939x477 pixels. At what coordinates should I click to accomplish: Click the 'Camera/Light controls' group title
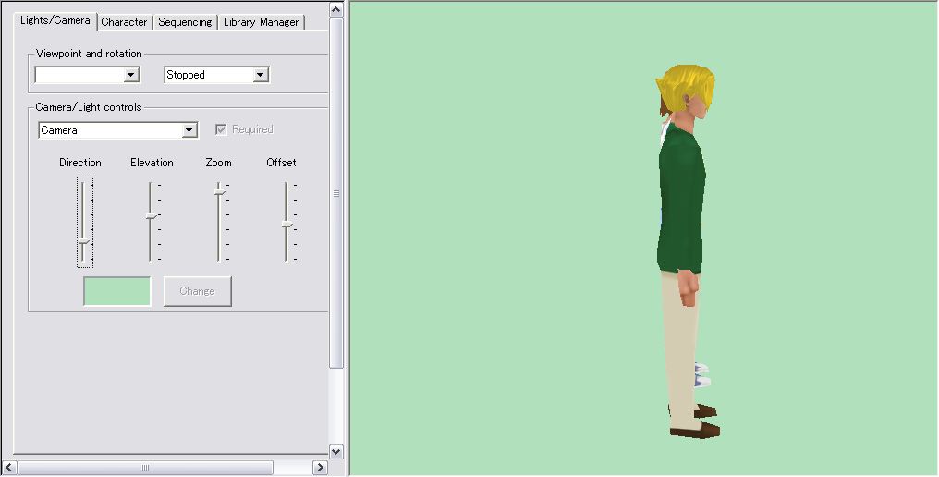(x=89, y=107)
